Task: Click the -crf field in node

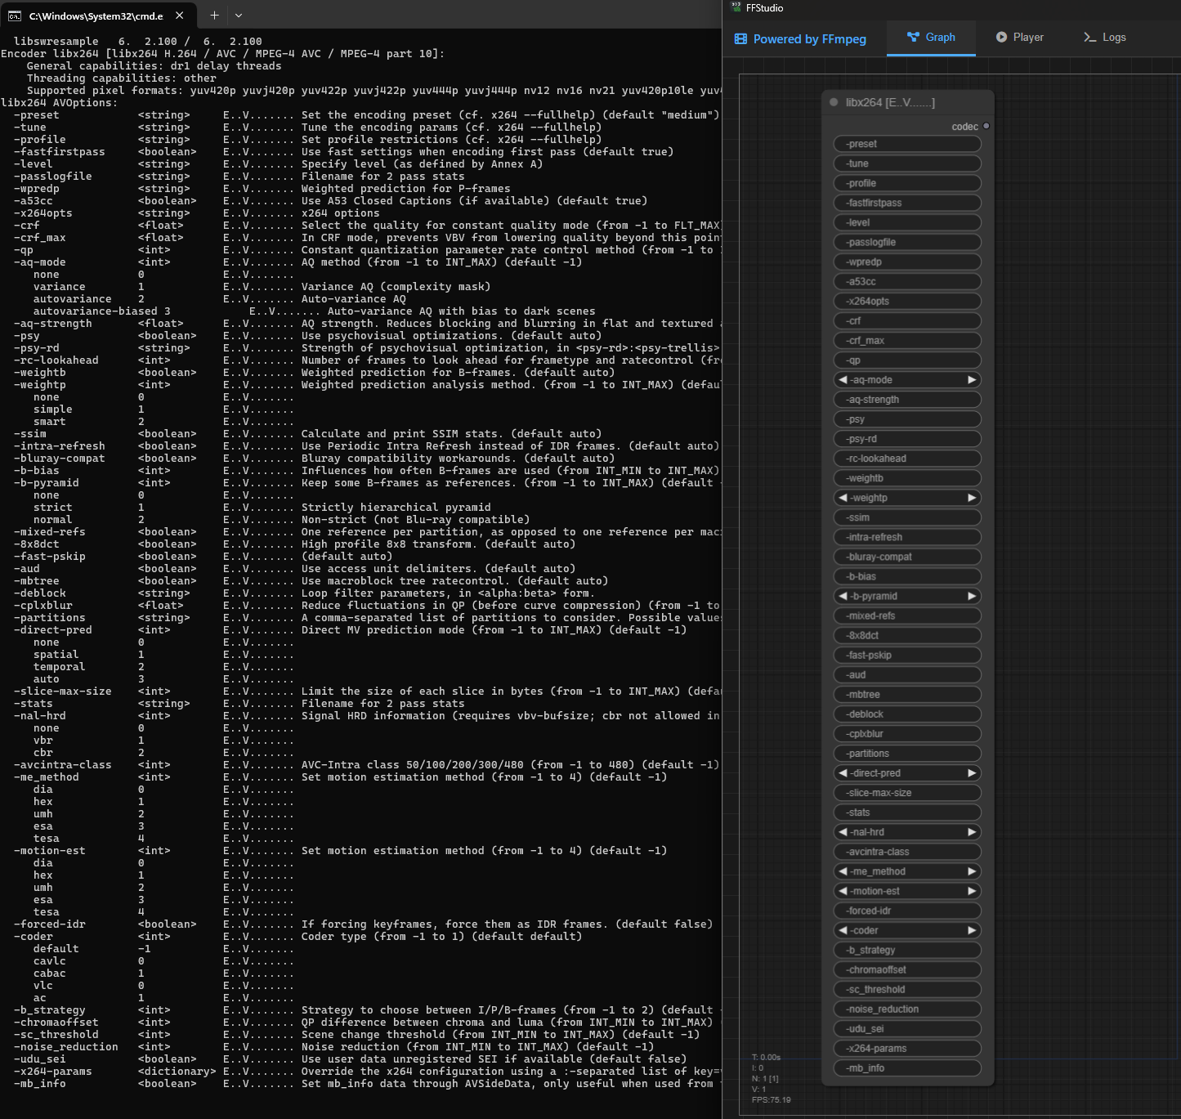Action: (x=907, y=320)
